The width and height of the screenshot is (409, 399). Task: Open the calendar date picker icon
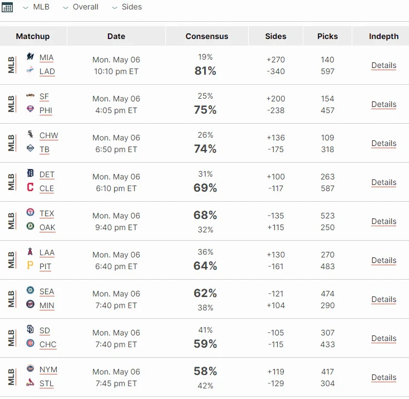pos(7,7)
